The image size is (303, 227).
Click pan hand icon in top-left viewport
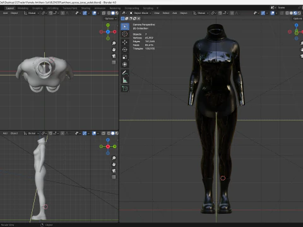114,50
